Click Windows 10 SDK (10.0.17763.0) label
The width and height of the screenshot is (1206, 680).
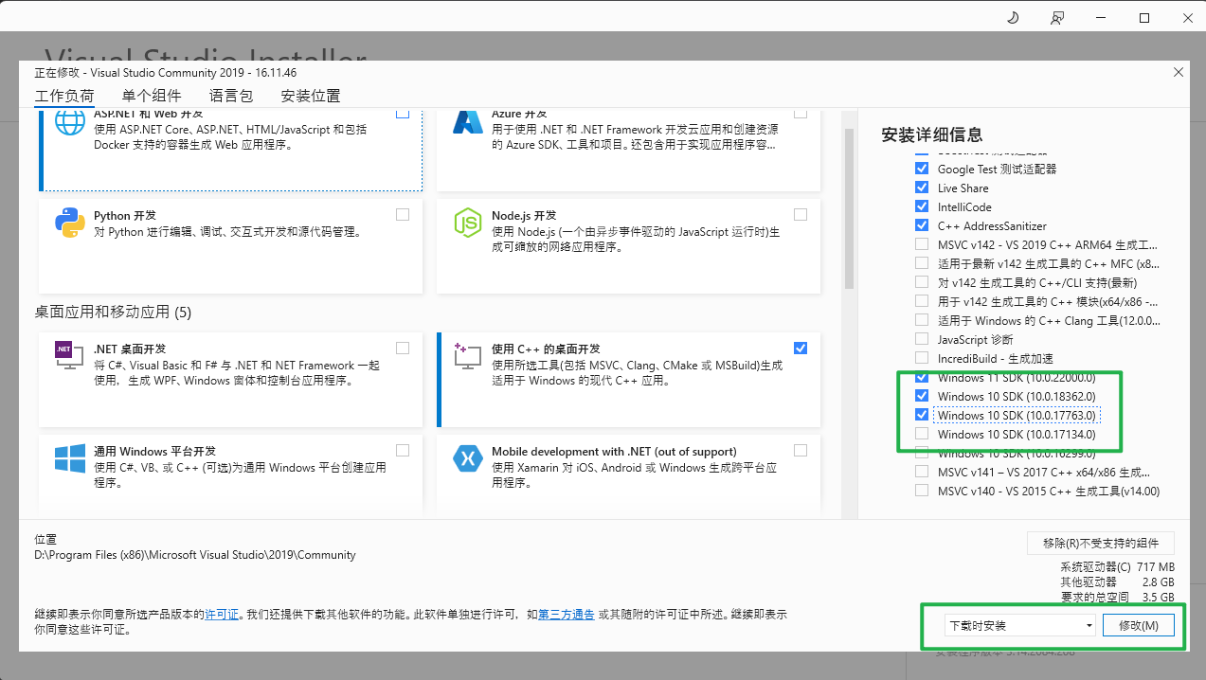point(1017,415)
